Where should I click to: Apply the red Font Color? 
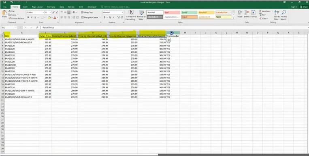coord(55,17)
